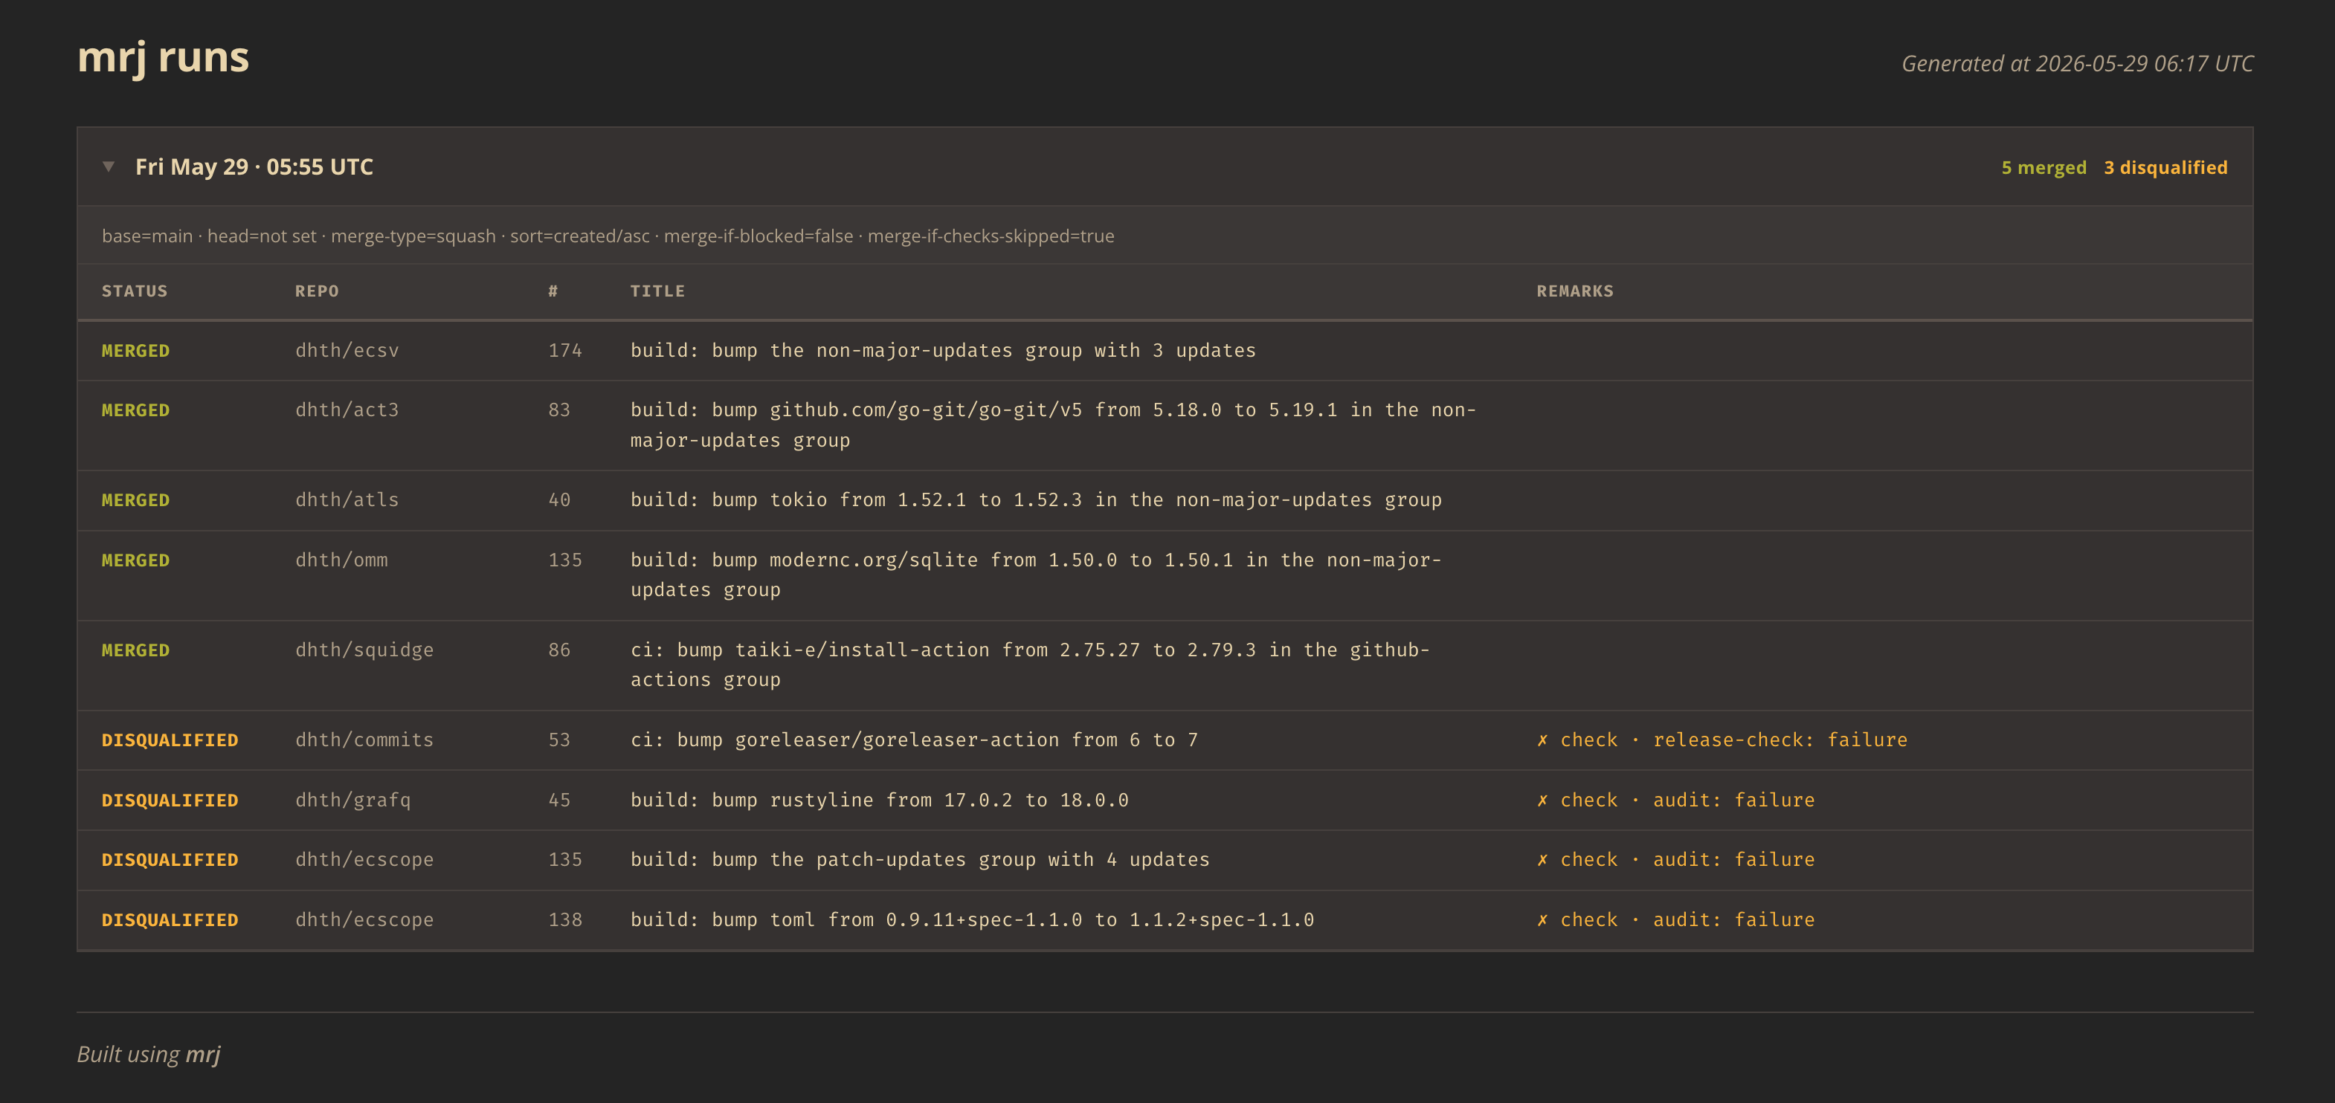Click PR number 86
Image resolution: width=2335 pixels, height=1103 pixels.
tap(559, 650)
